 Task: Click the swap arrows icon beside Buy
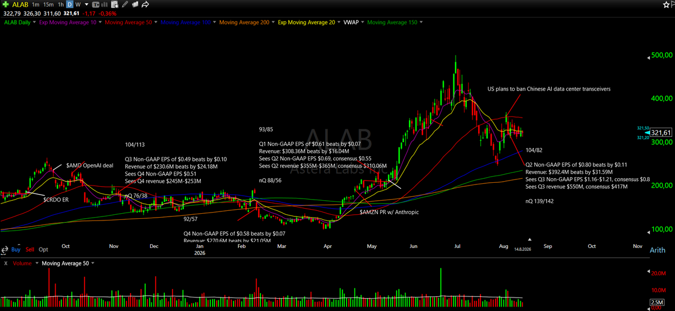point(4,250)
